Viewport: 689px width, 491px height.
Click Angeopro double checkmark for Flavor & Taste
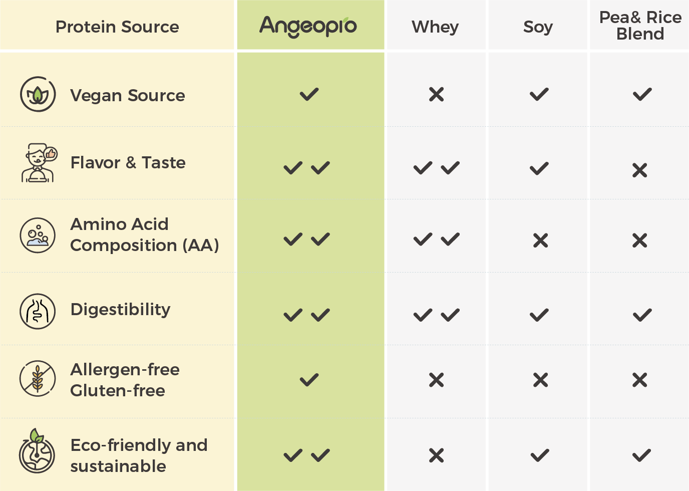[x=307, y=168]
